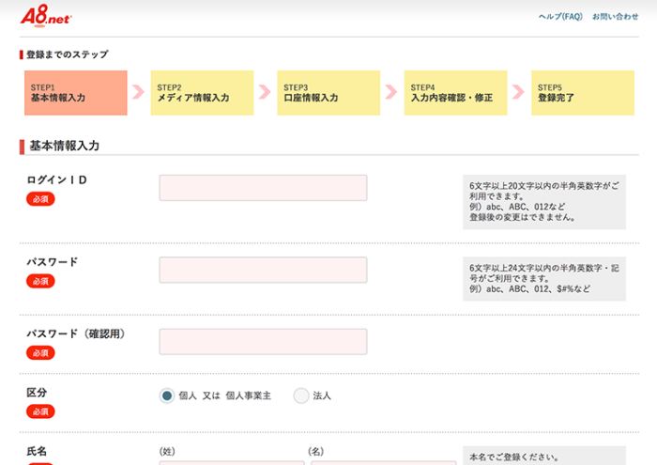Select the STEP4 入力内容確認・修正 box
The height and width of the screenshot is (465, 657).
click(x=455, y=93)
